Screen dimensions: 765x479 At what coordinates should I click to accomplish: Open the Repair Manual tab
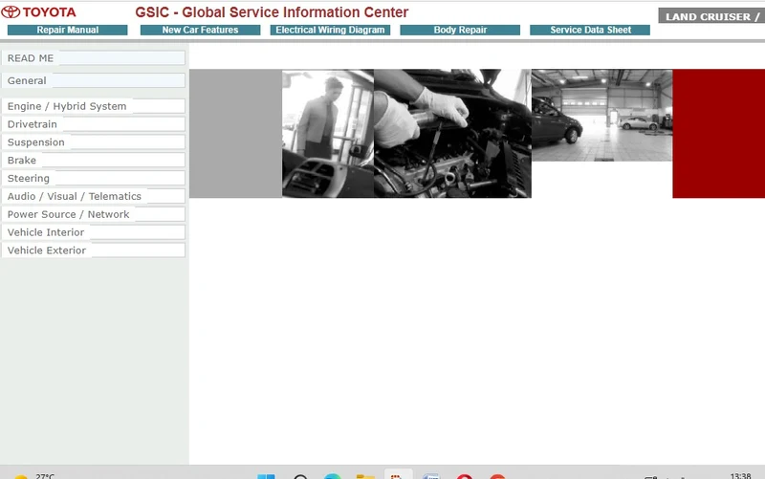67,30
